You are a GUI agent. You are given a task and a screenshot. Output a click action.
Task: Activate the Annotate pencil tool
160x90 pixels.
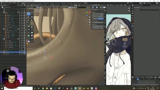(29, 20)
